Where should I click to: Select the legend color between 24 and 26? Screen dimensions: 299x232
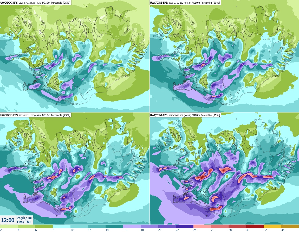click(202, 227)
